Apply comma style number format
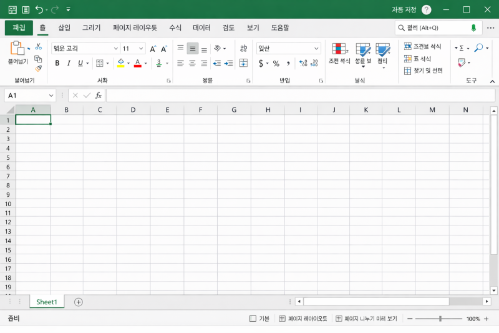The image size is (499, 333). [x=288, y=63]
